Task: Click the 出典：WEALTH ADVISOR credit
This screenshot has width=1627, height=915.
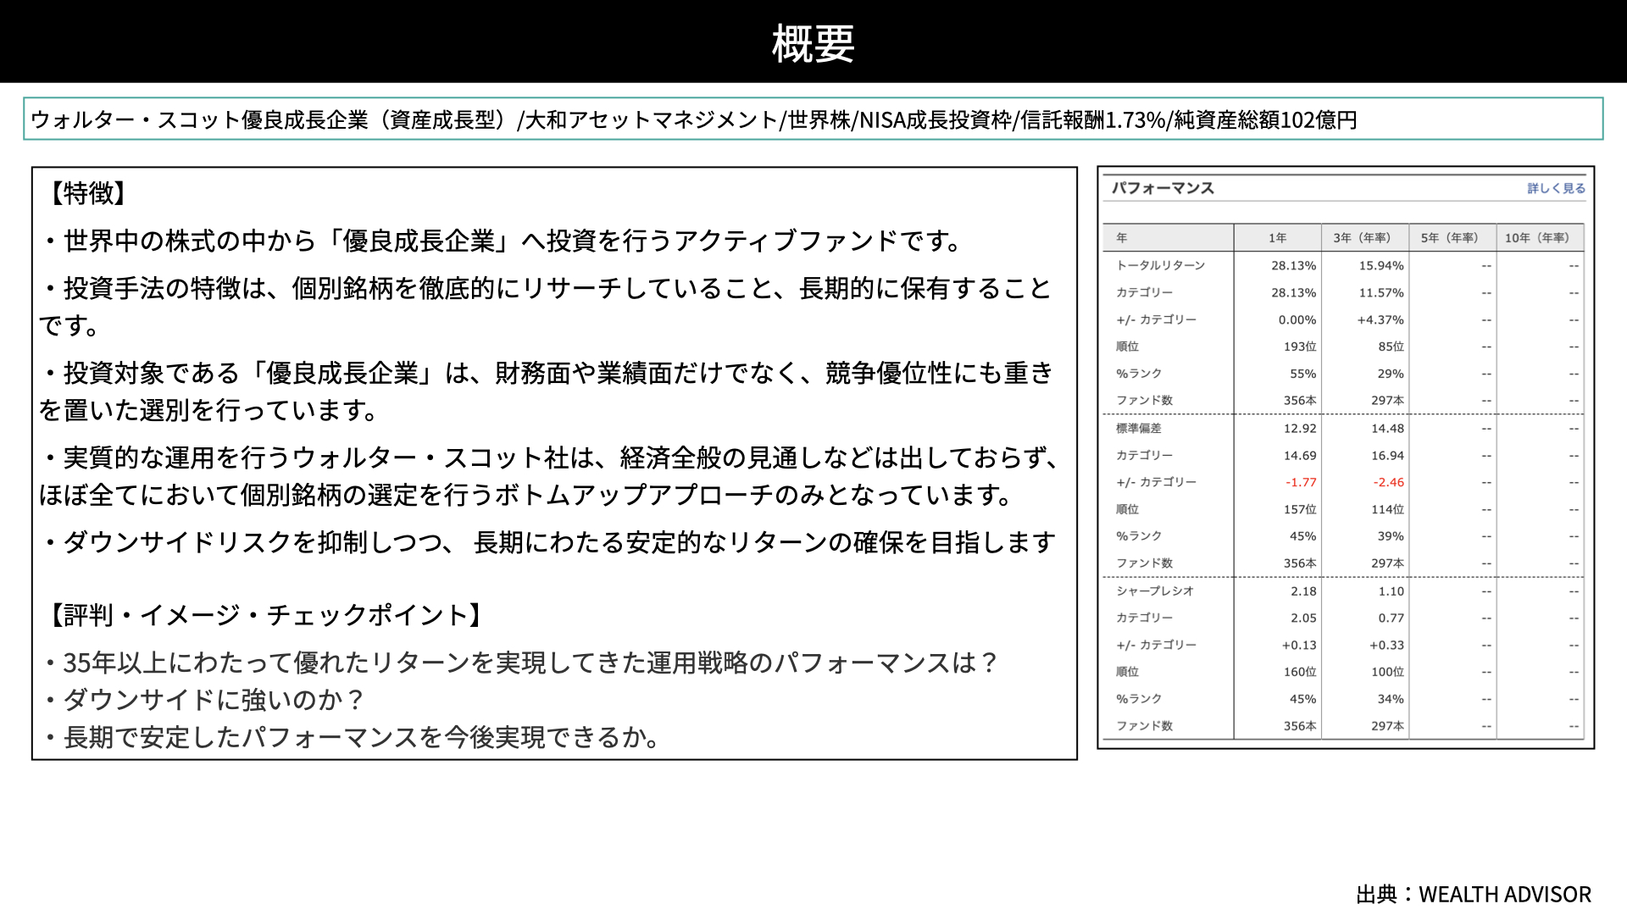Action: 1474,895
